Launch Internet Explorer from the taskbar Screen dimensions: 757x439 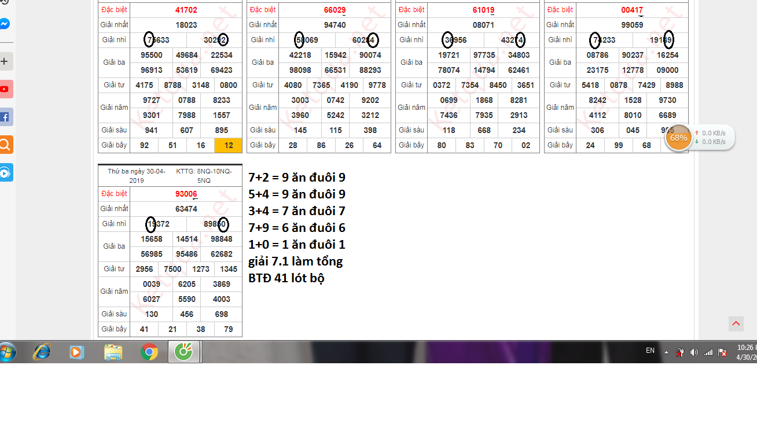42,352
